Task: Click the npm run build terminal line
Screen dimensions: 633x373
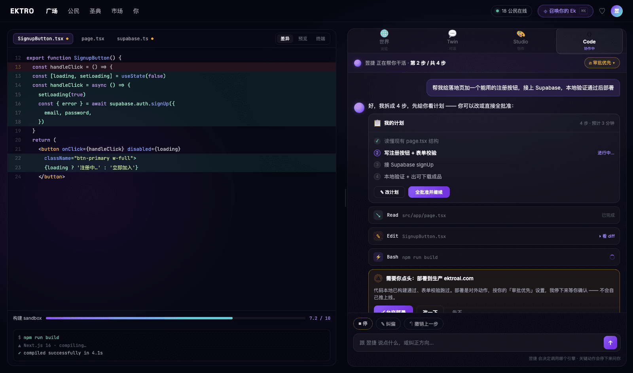Action: (38, 337)
